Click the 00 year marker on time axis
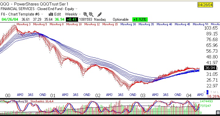 (8, 96)
